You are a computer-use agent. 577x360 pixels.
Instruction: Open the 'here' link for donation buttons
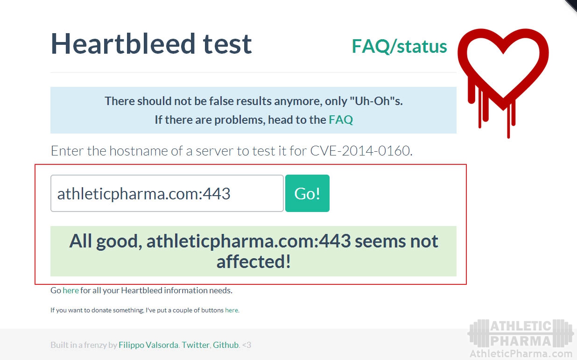coord(232,310)
